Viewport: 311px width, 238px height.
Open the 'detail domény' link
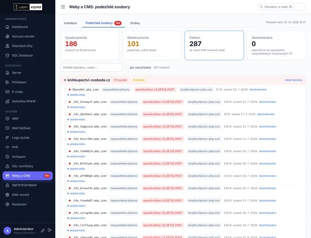tap(294, 80)
